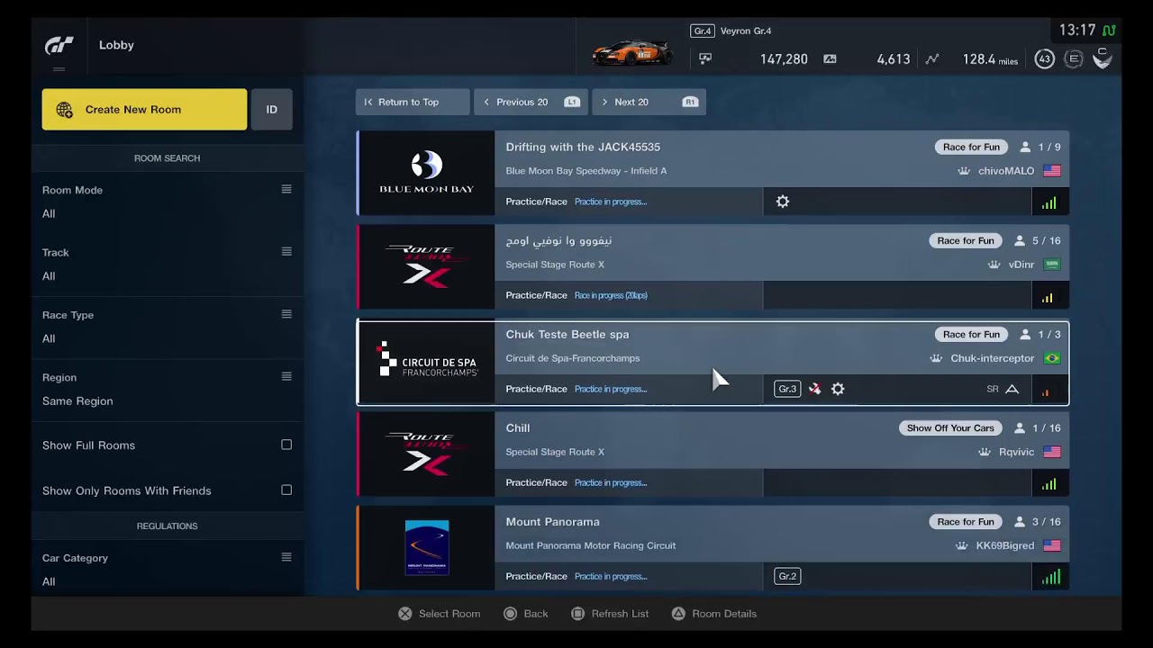Click the settings gear in Chuk Teste Beetle spa room
The width and height of the screenshot is (1153, 648).
pos(838,389)
